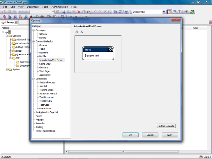Click the Spell check ABC icon

point(120,12)
